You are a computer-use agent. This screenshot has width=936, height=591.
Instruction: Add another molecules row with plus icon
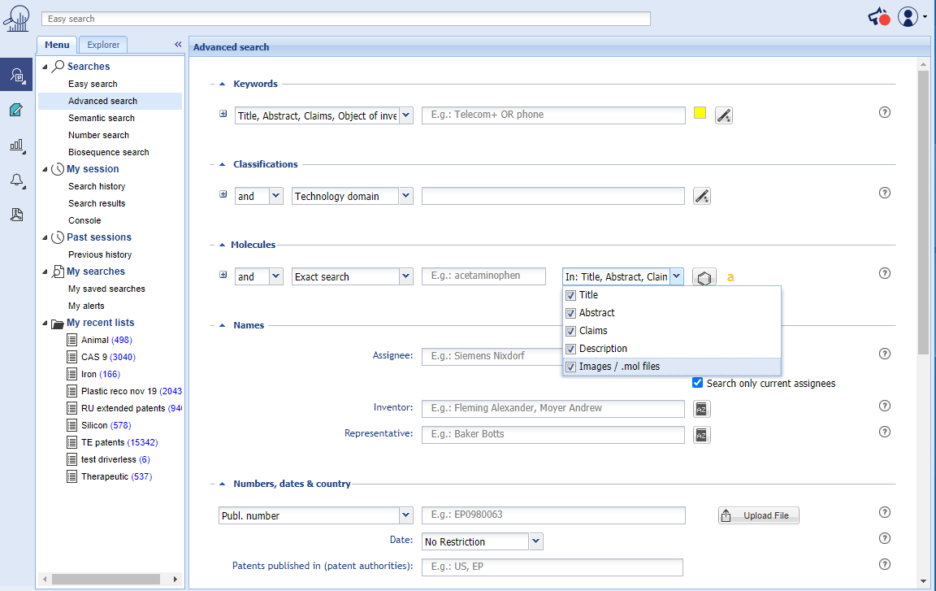point(223,275)
